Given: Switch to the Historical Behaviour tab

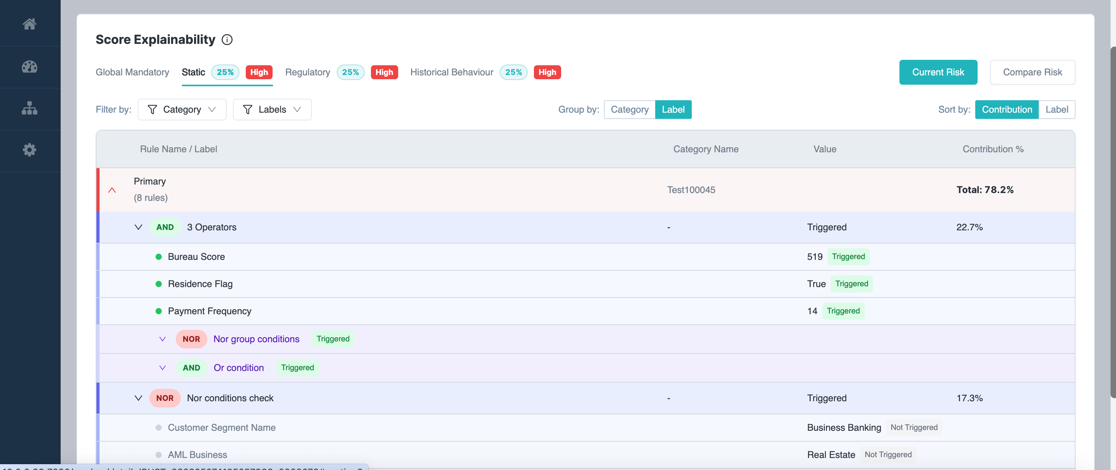Looking at the screenshot, I should 451,72.
